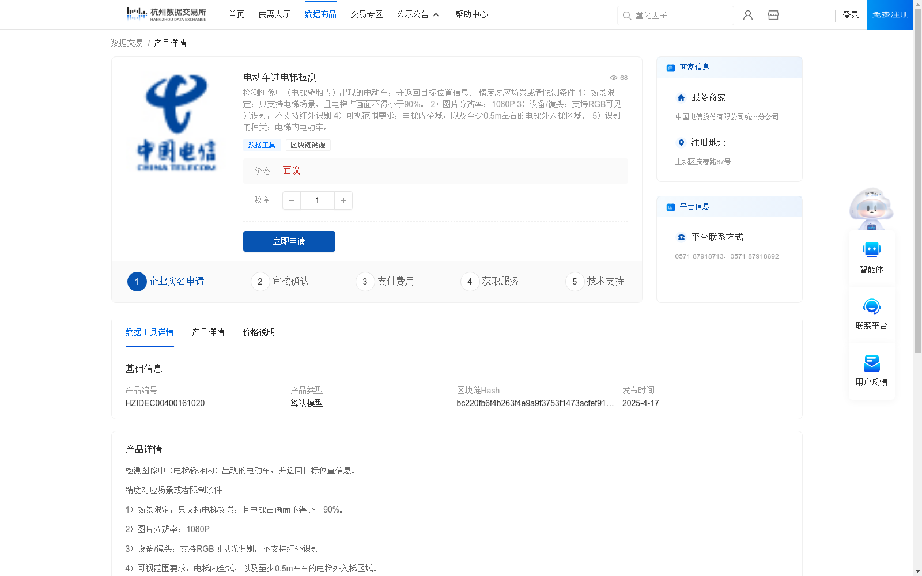Click the 平台信息 panel icon

click(671, 207)
